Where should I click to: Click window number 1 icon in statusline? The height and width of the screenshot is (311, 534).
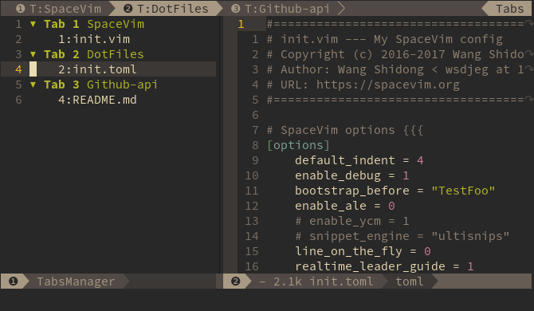coord(13,281)
